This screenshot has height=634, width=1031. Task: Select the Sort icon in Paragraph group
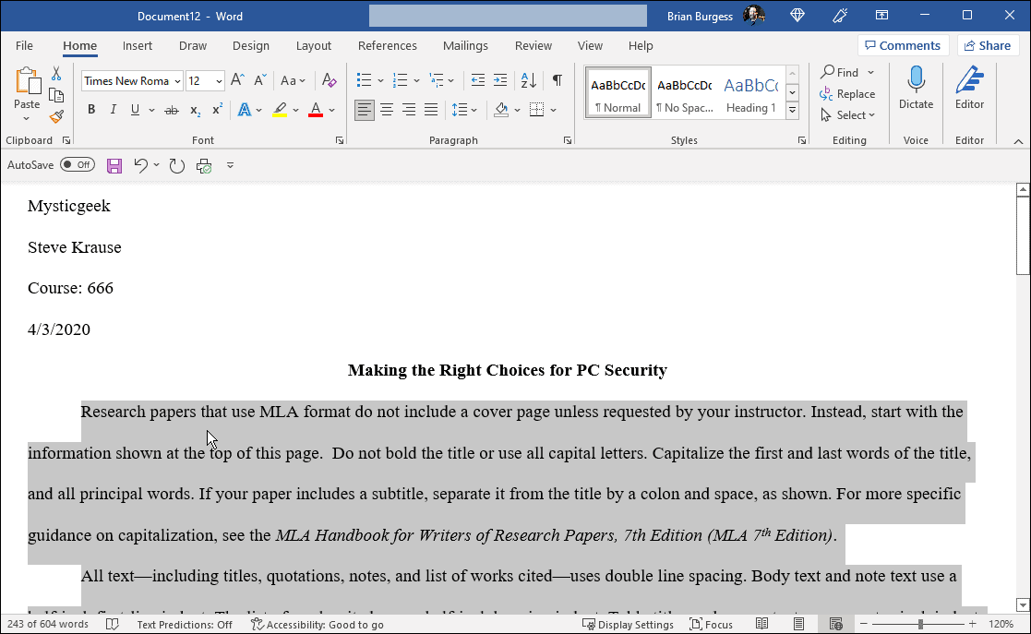[527, 81]
